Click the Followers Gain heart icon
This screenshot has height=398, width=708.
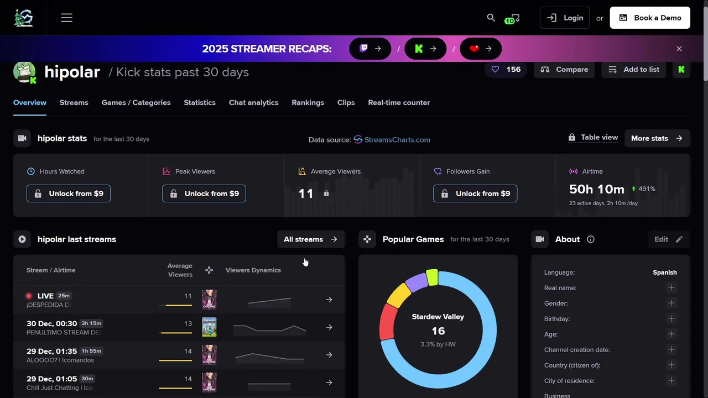click(x=438, y=171)
